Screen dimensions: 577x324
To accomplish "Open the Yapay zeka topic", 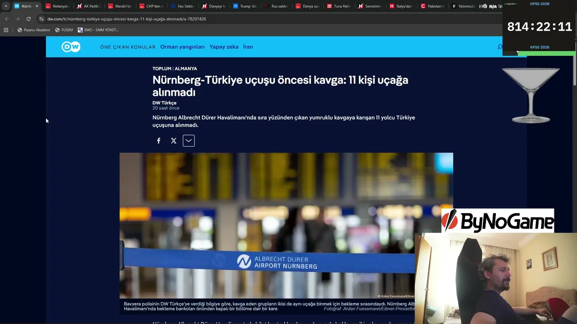I will (224, 47).
